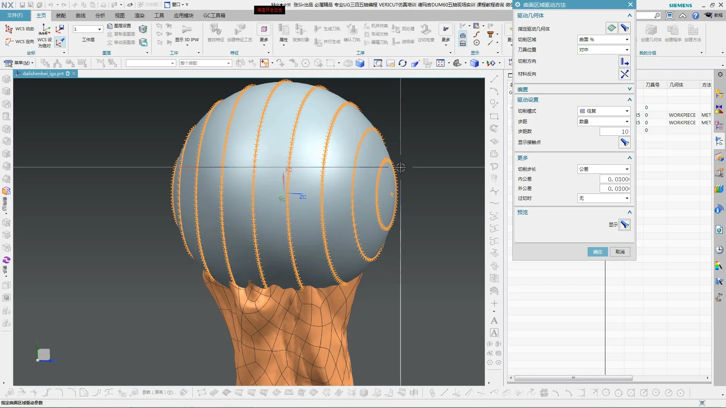Collapse the Drive Settings section
The width and height of the screenshot is (726, 408).
[629, 100]
